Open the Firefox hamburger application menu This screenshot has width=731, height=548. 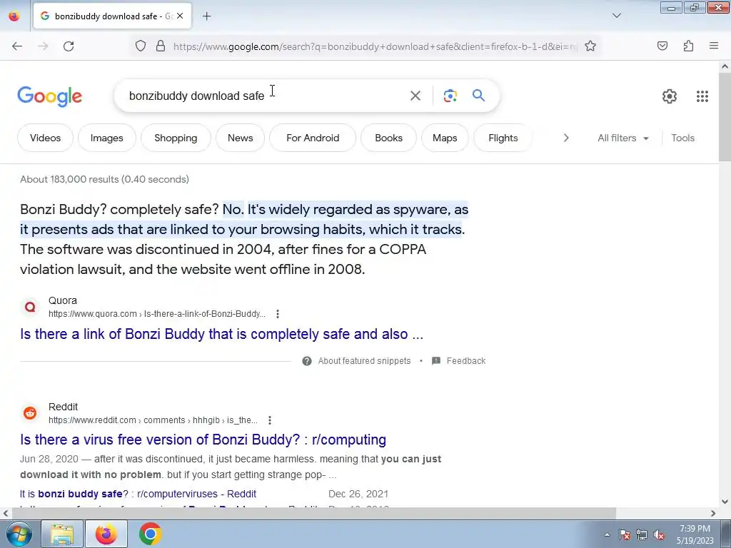(x=714, y=46)
